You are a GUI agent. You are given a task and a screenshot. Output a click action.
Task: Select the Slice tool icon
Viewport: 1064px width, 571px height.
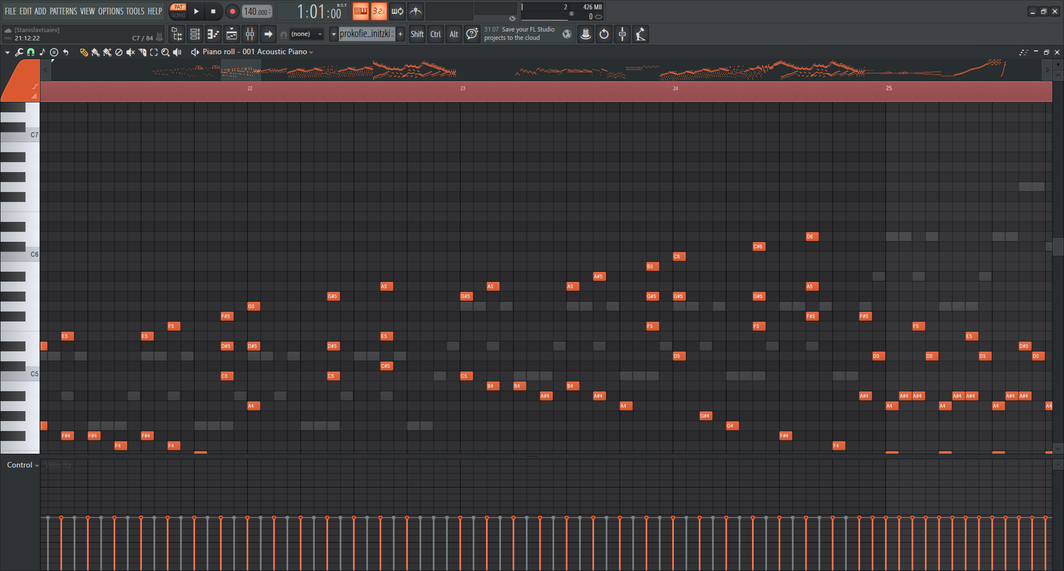pos(142,52)
